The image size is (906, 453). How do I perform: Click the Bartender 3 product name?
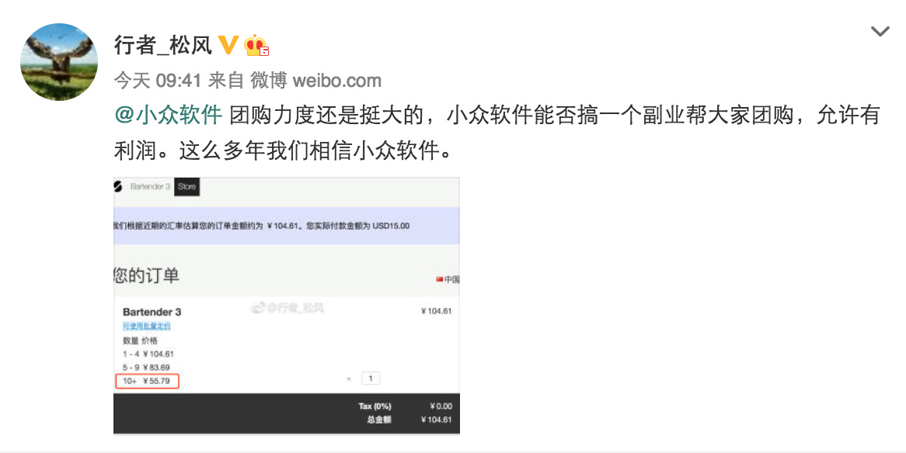(x=152, y=312)
